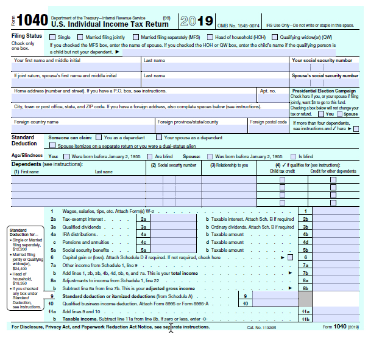Check the Single filing status box

coord(52,37)
